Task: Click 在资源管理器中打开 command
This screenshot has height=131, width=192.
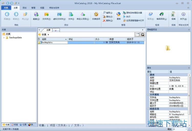Action: pyautogui.click(x=133, y=20)
